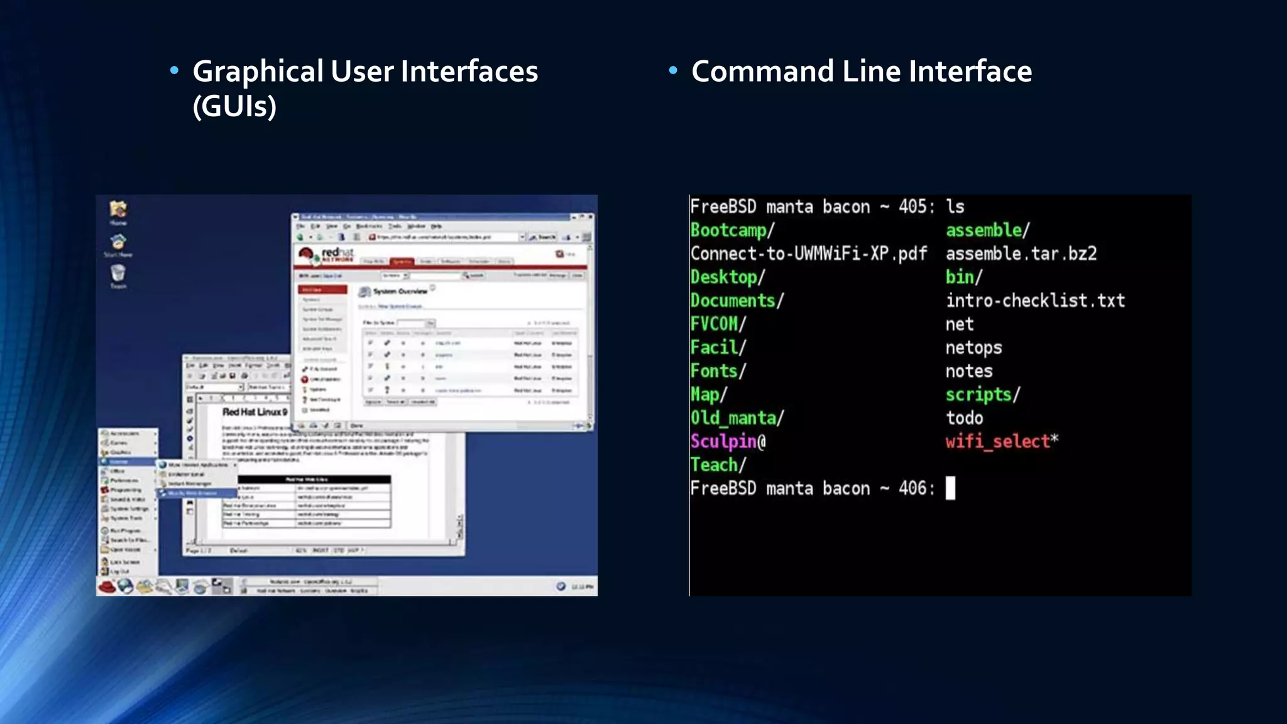The height and width of the screenshot is (724, 1287).
Task: Click Mozilla window vertical scrollbar
Action: (x=590, y=333)
